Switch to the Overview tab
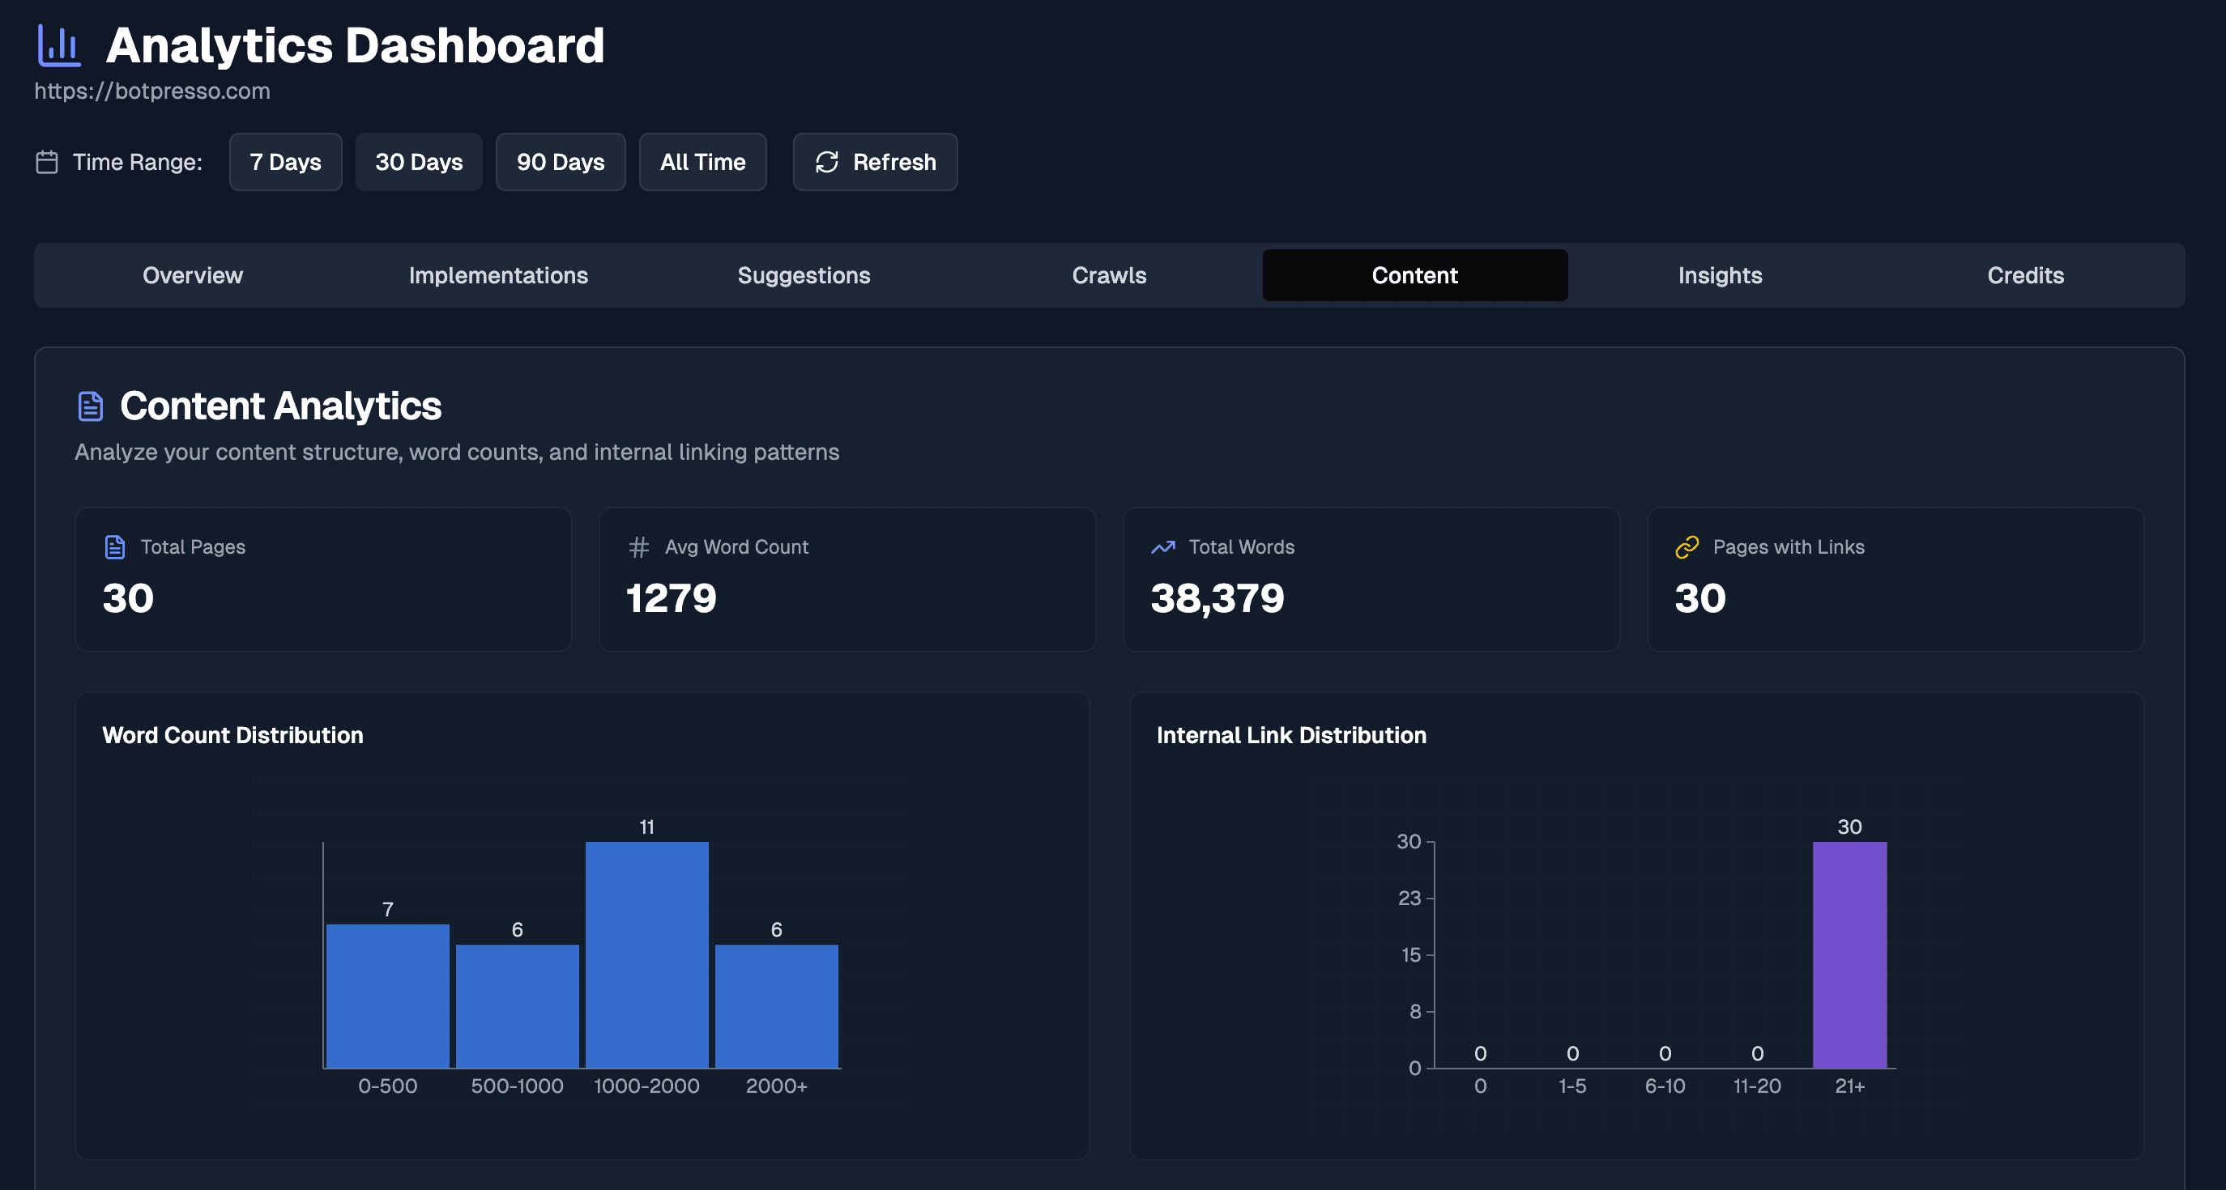The height and width of the screenshot is (1190, 2226). [192, 274]
